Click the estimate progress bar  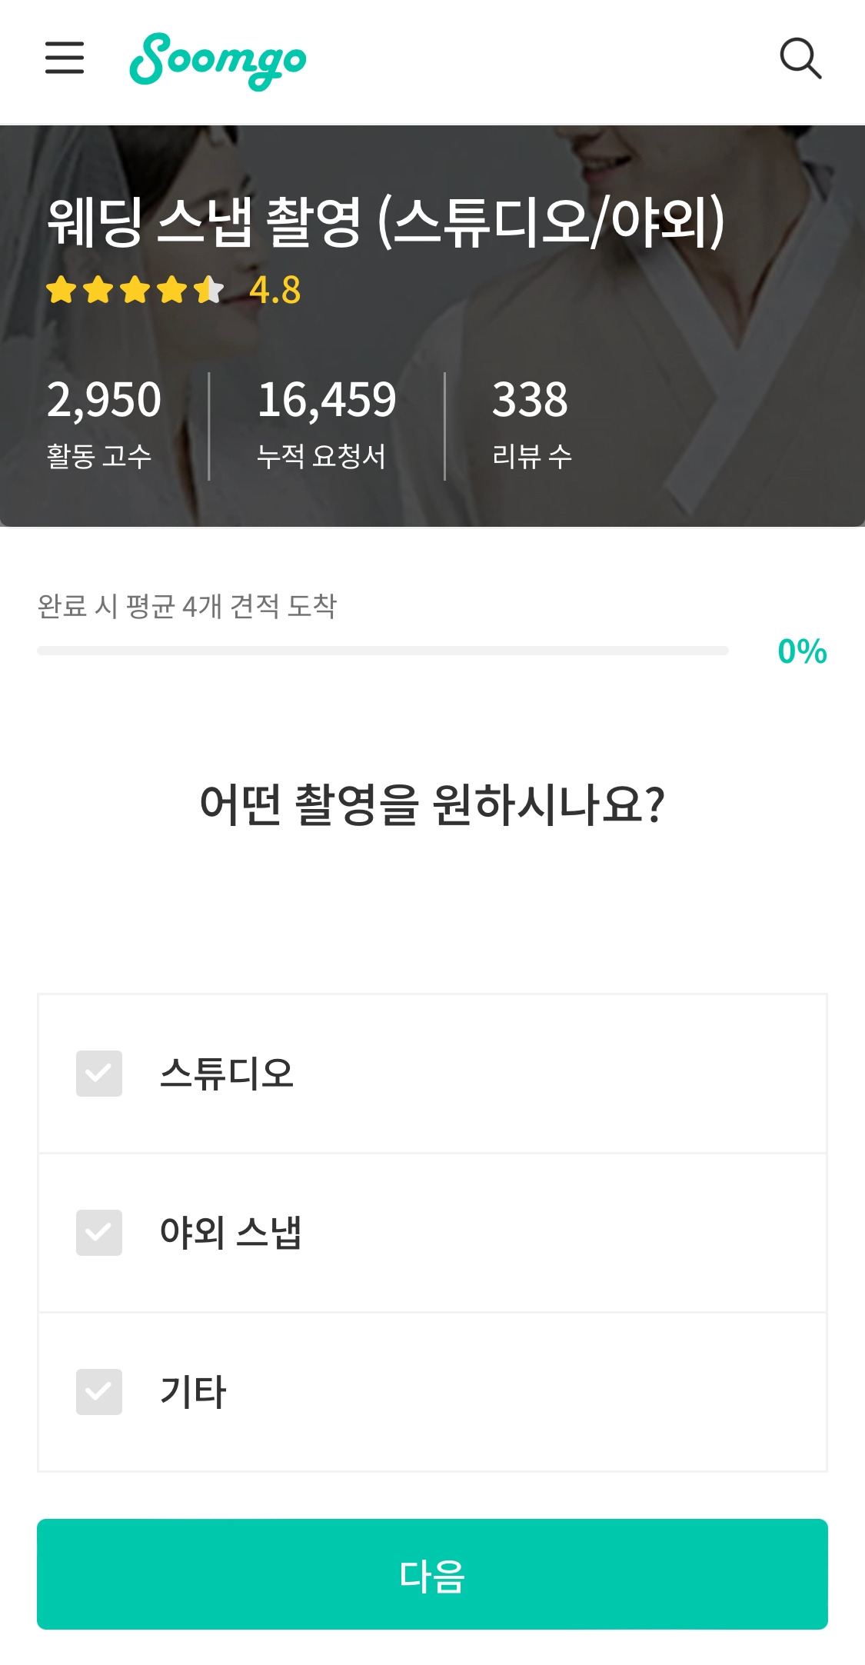coord(383,651)
